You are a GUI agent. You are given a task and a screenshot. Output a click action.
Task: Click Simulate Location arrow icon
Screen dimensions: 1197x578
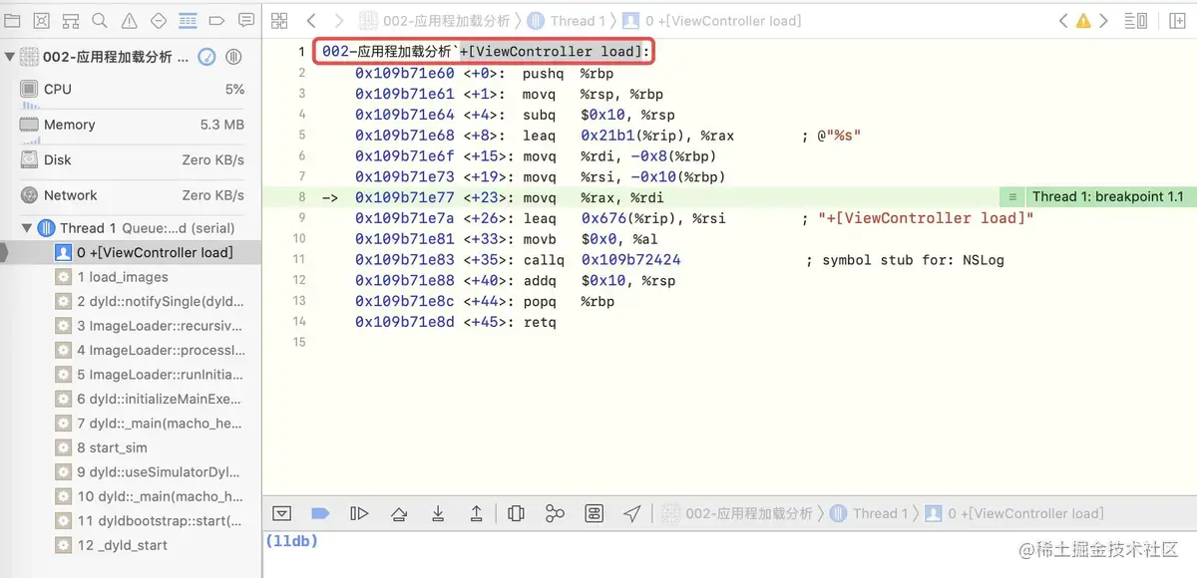(x=632, y=513)
